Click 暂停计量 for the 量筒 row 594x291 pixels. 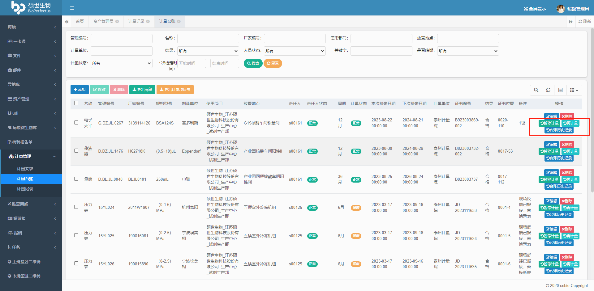click(549, 179)
